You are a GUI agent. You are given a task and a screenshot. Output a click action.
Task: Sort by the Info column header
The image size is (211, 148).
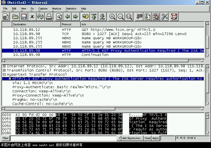142,24
